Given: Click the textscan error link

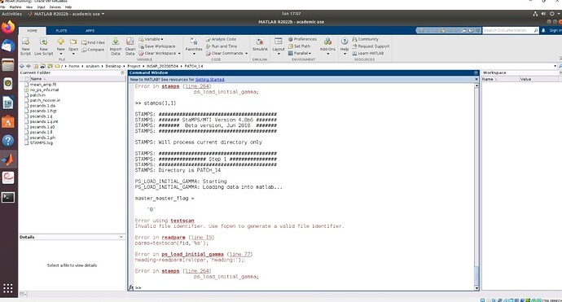Looking at the screenshot, I should [182, 221].
